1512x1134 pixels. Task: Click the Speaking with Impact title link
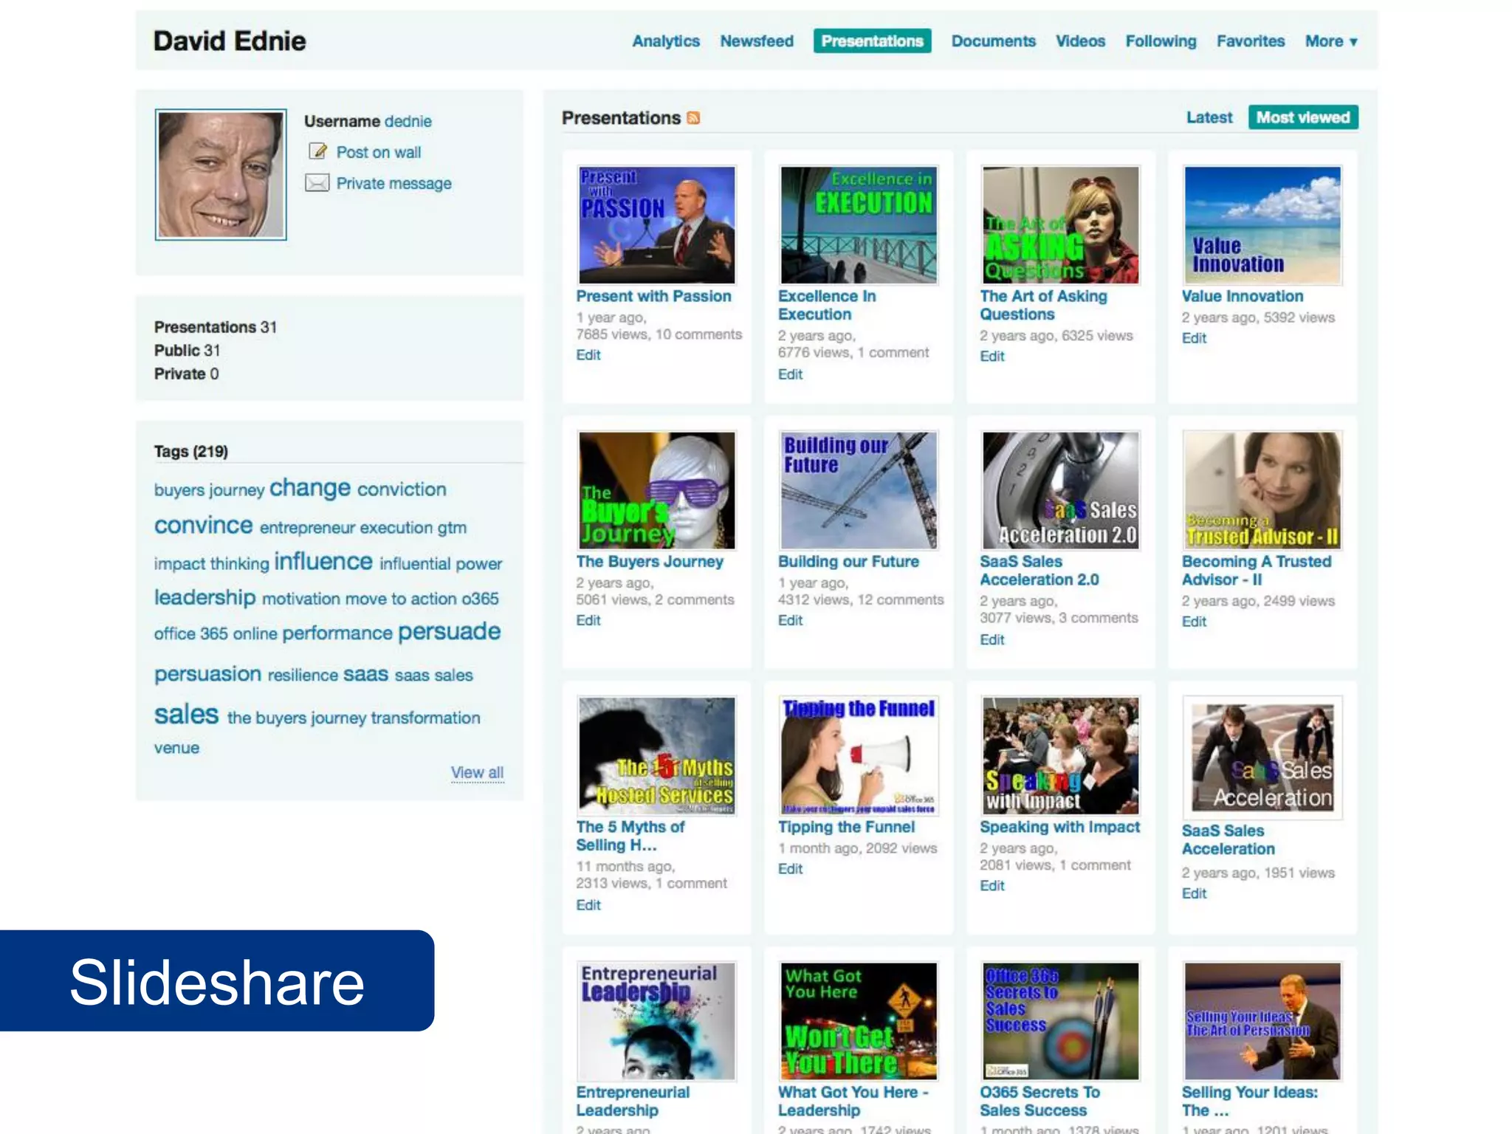(x=1059, y=827)
